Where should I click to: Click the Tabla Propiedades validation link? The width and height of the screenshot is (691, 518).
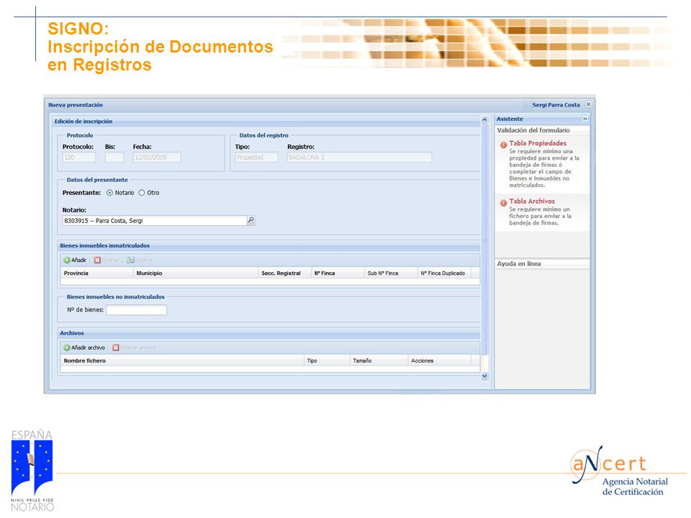(538, 143)
